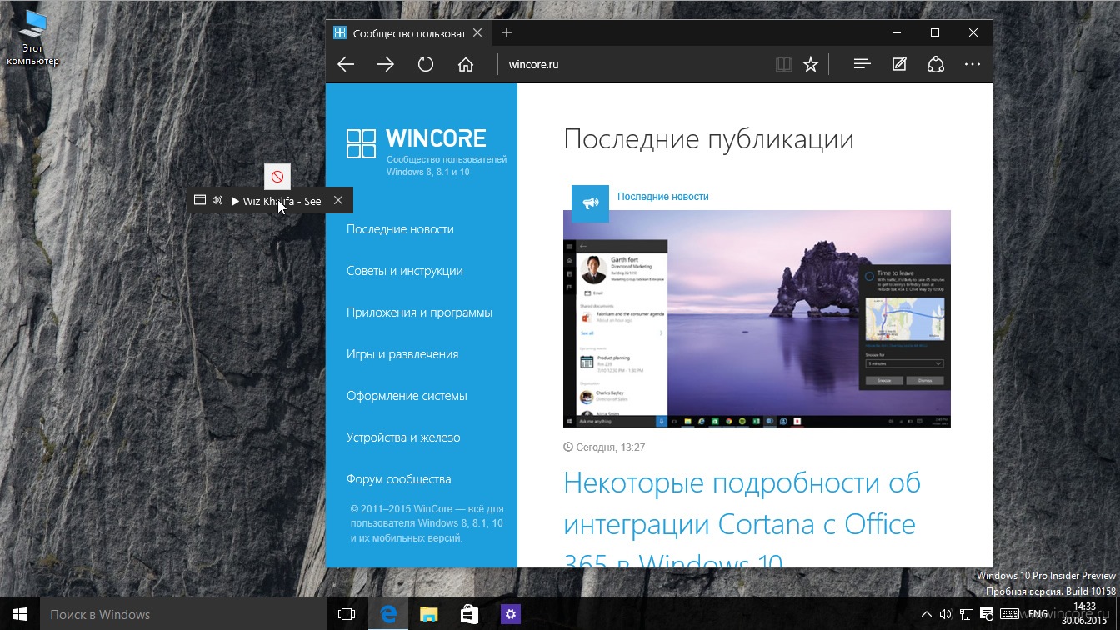Open the Home page via the house icon
The image size is (1120, 630).
pyautogui.click(x=466, y=64)
